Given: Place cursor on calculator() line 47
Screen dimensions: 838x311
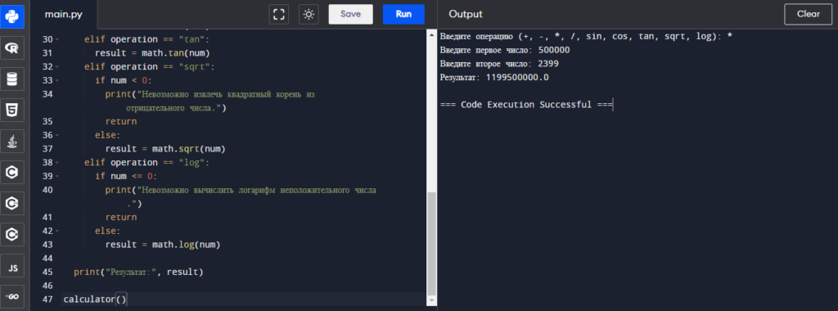Looking at the screenshot, I should click(x=95, y=300).
